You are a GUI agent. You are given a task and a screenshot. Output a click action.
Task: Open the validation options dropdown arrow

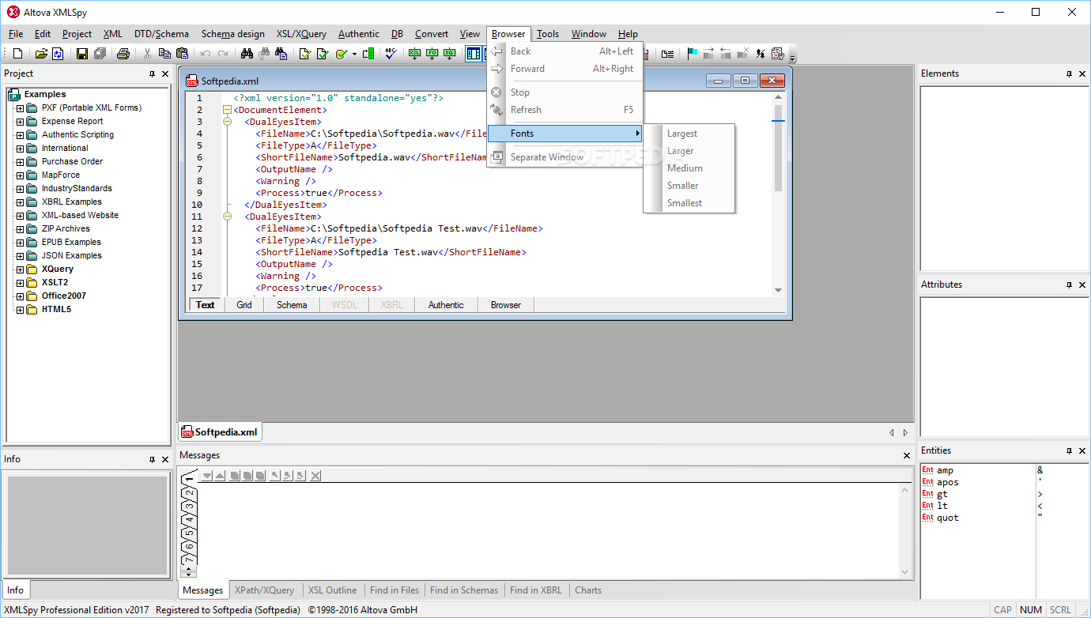354,54
